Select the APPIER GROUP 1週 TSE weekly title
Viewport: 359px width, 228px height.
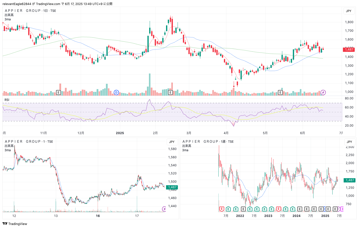208,141
